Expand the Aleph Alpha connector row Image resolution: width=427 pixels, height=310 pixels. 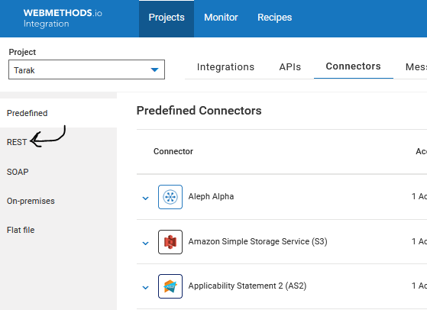point(146,198)
